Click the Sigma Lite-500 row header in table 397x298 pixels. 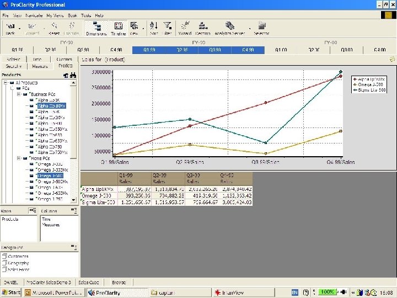point(99,202)
